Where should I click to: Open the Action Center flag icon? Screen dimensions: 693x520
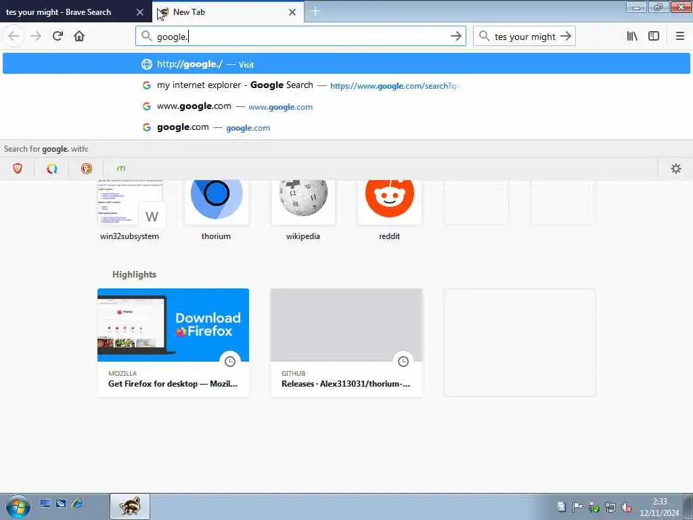577,507
